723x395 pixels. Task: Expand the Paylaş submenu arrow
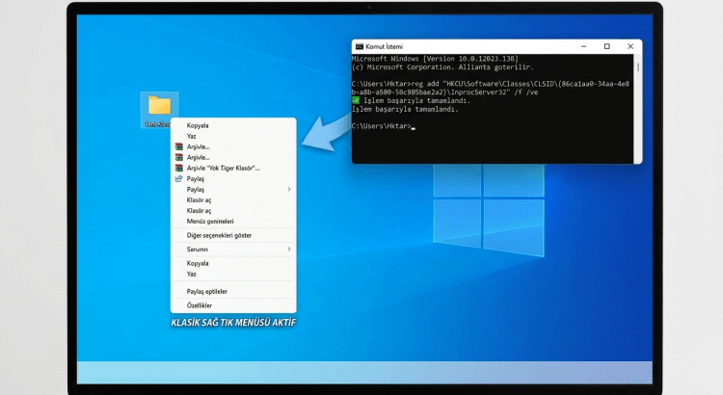click(289, 190)
